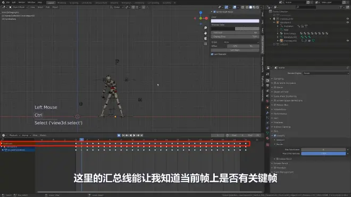
Task: Select wireframe viewport shading icon
Action: 247,7
